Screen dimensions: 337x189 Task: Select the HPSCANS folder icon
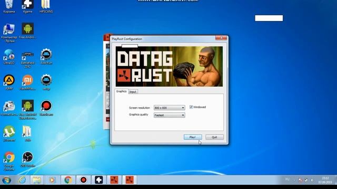pyautogui.click(x=46, y=6)
